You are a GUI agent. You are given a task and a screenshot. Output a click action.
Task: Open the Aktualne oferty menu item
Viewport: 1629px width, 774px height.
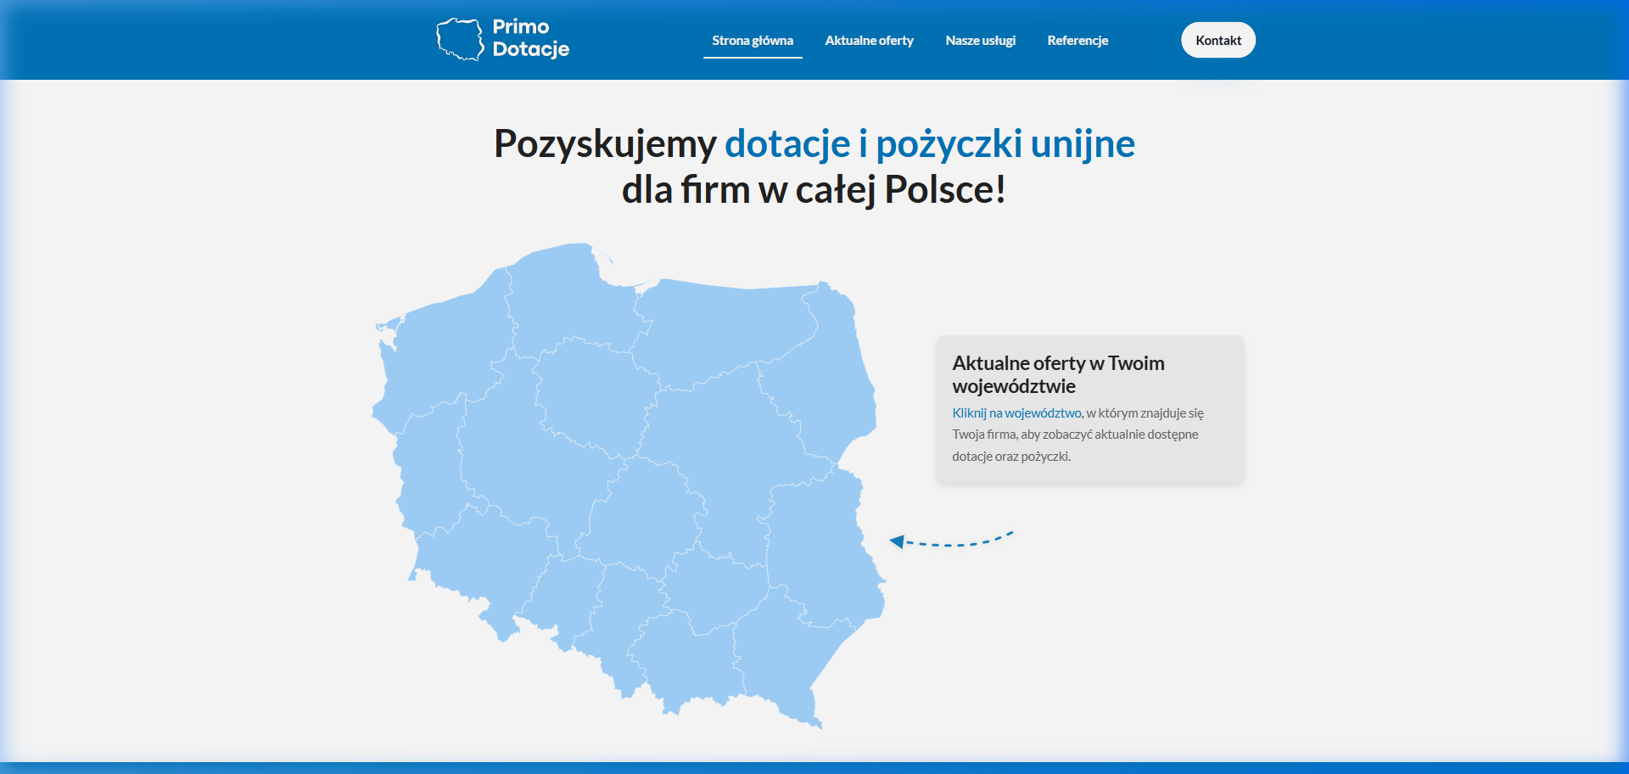point(869,40)
